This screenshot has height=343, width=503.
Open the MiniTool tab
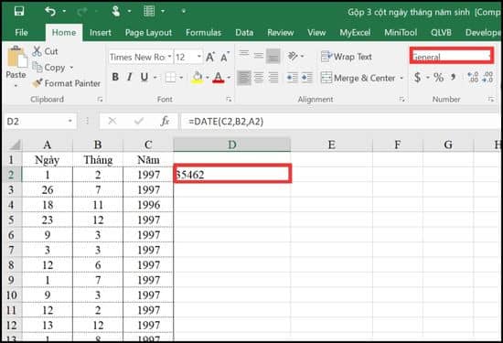click(x=401, y=32)
